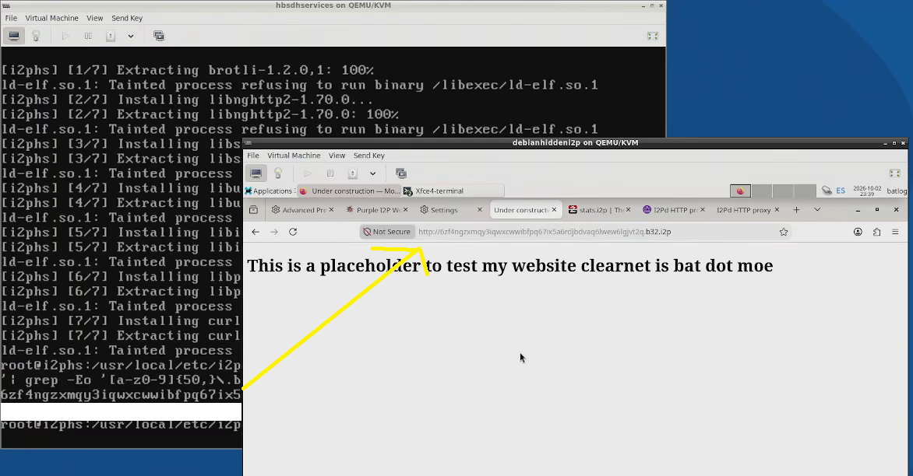913x476 pixels.
Task: Switch to last I2Pd HTTP proxy tab
Action: point(744,210)
